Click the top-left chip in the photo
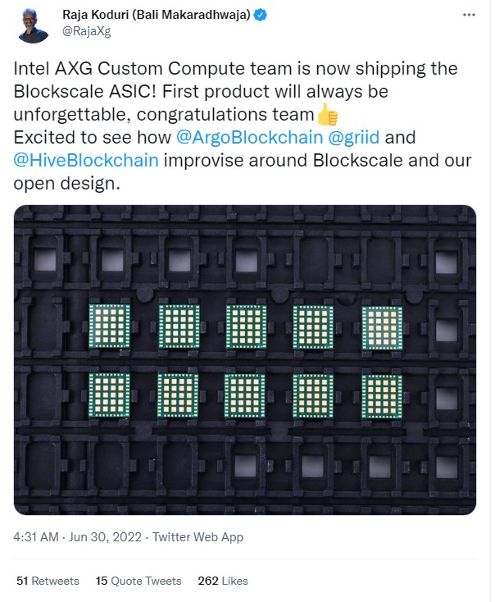The image size is (495, 602). click(109, 326)
